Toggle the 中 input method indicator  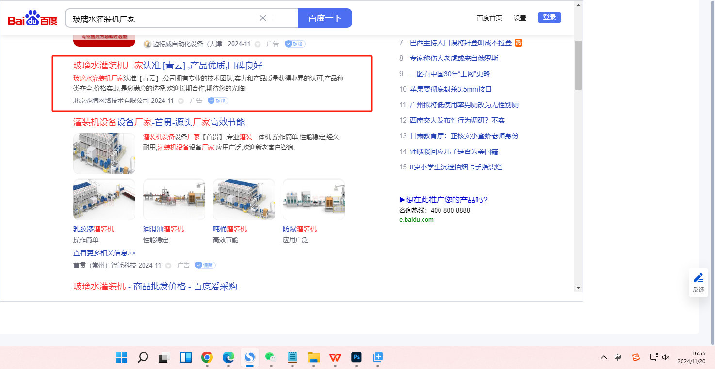pos(617,357)
